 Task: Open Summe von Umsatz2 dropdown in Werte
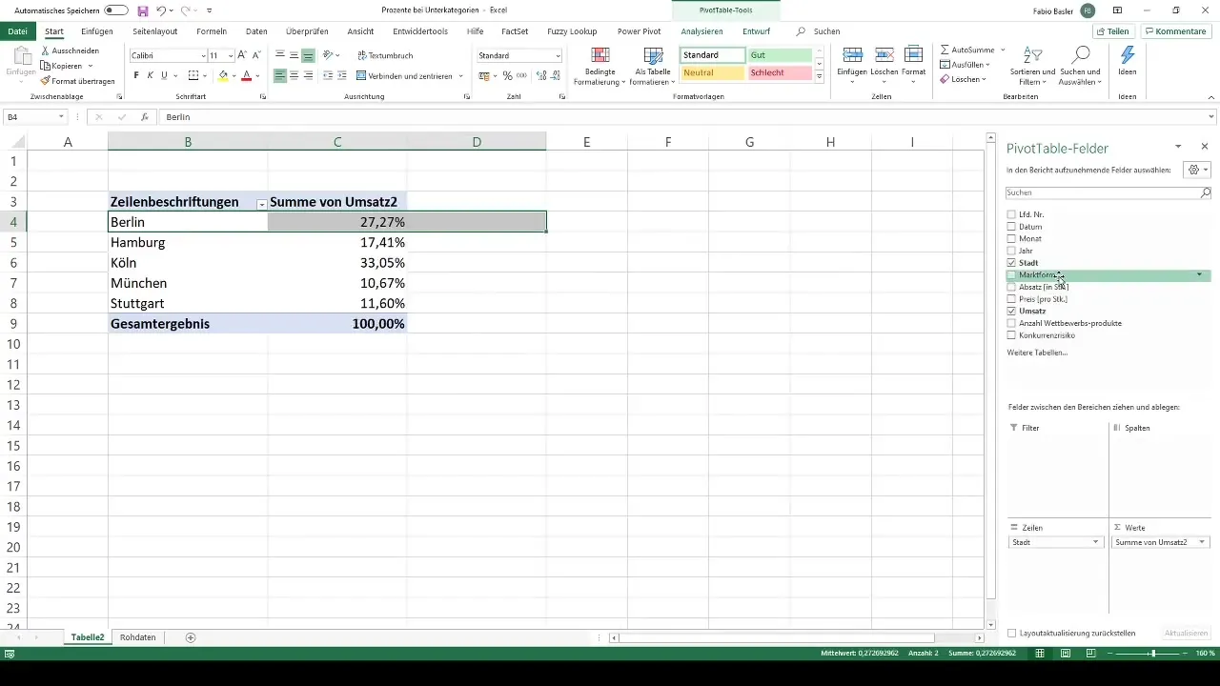[x=1202, y=542]
